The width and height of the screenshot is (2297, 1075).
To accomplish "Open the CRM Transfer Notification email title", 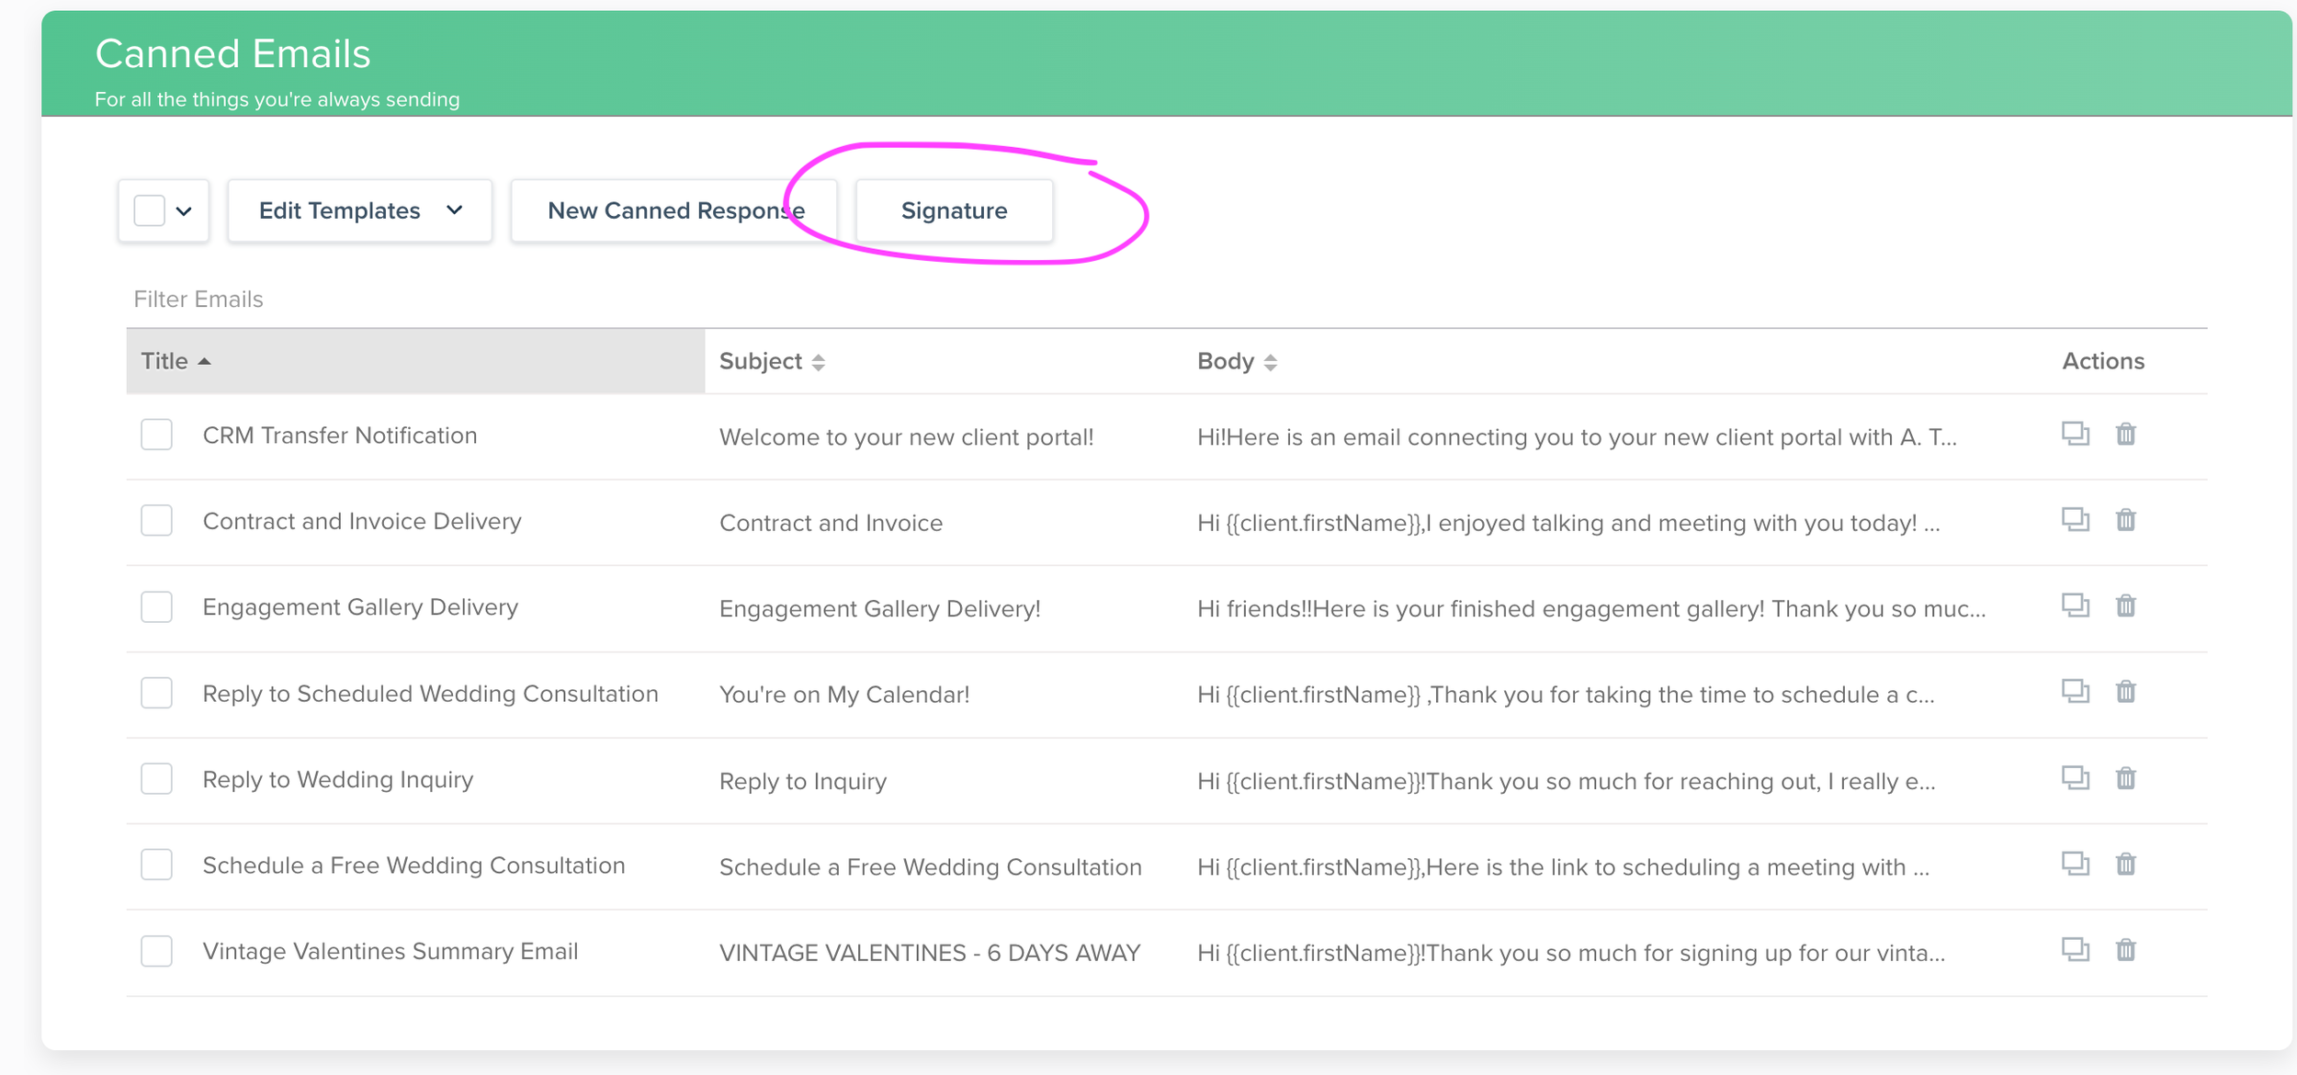I will click(340, 436).
